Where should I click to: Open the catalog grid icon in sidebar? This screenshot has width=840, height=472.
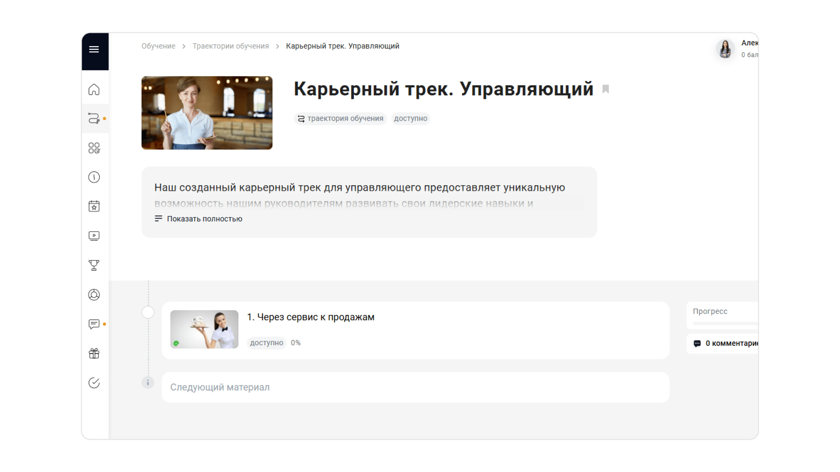click(x=94, y=148)
